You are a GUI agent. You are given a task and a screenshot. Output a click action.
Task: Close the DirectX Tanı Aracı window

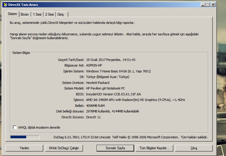pos(213,5)
